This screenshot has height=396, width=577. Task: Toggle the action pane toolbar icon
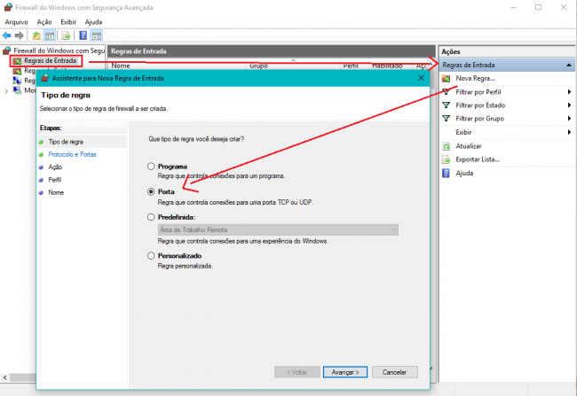coord(97,35)
